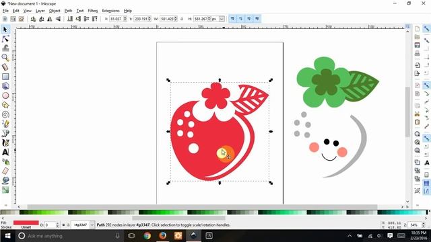The width and height of the screenshot is (431, 242).
Task: Adjust the X position stepper arrows
Action: tap(125, 19)
